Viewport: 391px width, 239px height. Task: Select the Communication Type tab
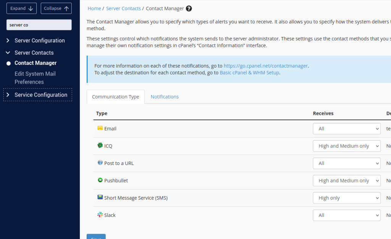tap(115, 97)
